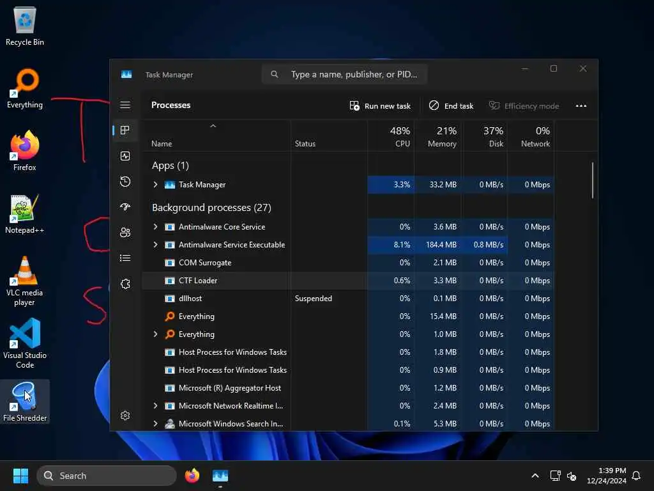Open Firefox from the taskbar
Viewport: 654px width, 491px height.
coord(192,476)
